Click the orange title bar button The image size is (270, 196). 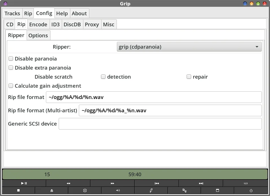tap(252, 3)
